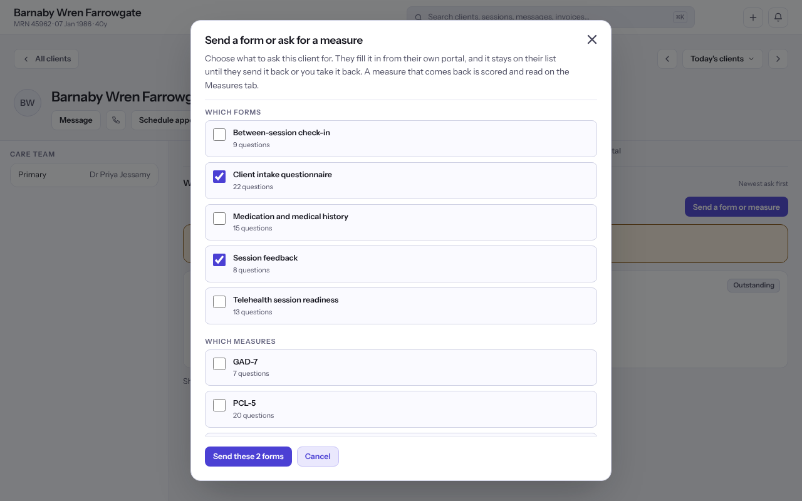Uncheck the Session feedback checkbox
The width and height of the screenshot is (802, 501).
click(x=219, y=260)
